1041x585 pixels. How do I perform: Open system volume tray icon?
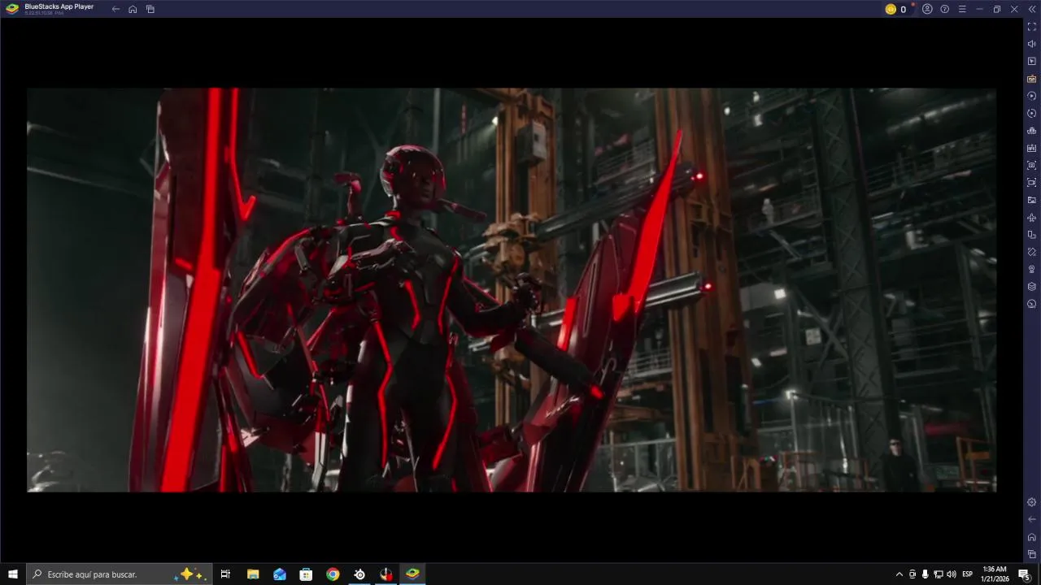point(952,574)
